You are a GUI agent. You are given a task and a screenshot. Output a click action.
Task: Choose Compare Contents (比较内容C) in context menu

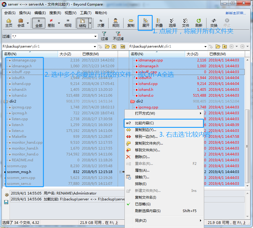click(164, 123)
